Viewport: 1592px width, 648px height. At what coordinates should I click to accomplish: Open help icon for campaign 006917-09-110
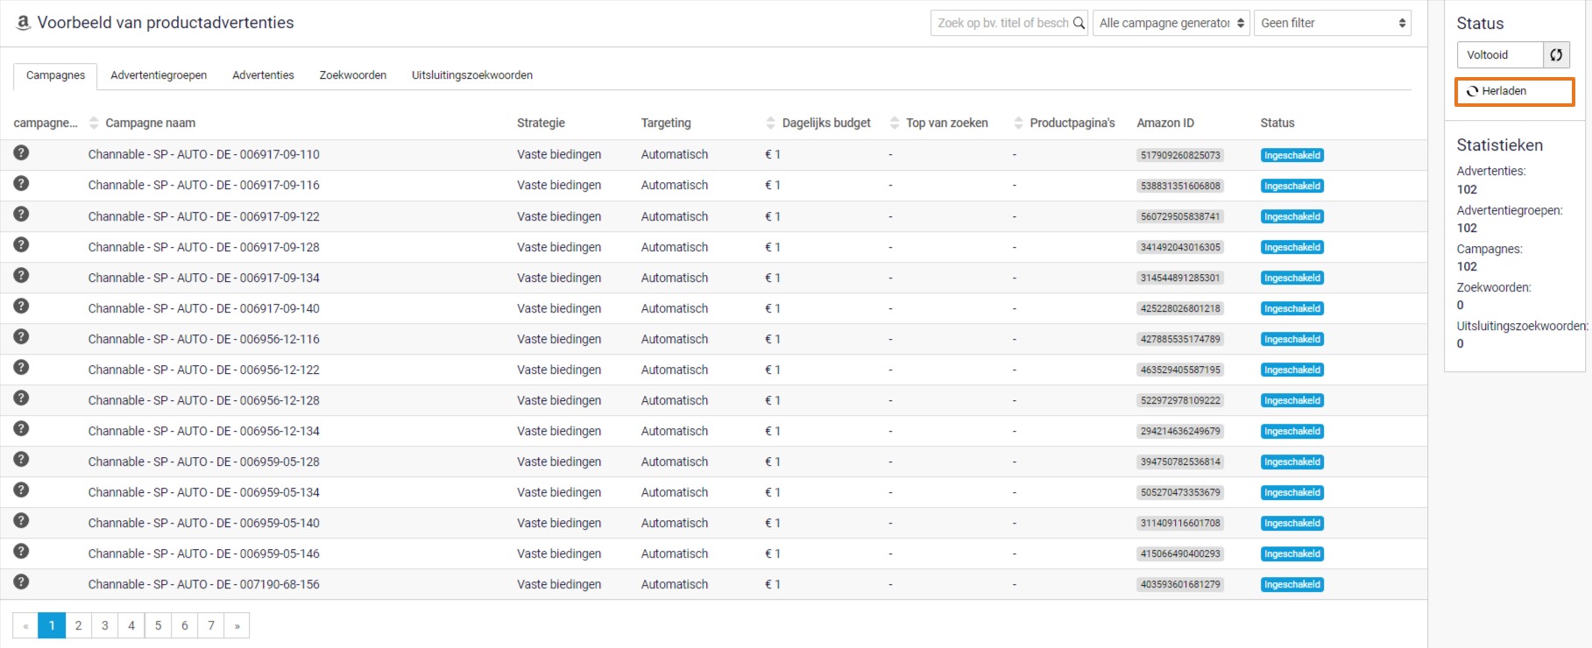[21, 152]
